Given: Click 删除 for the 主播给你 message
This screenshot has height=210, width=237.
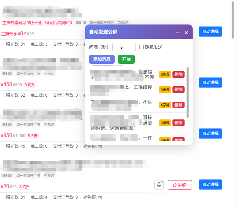Looking at the screenshot, I should [179, 90].
